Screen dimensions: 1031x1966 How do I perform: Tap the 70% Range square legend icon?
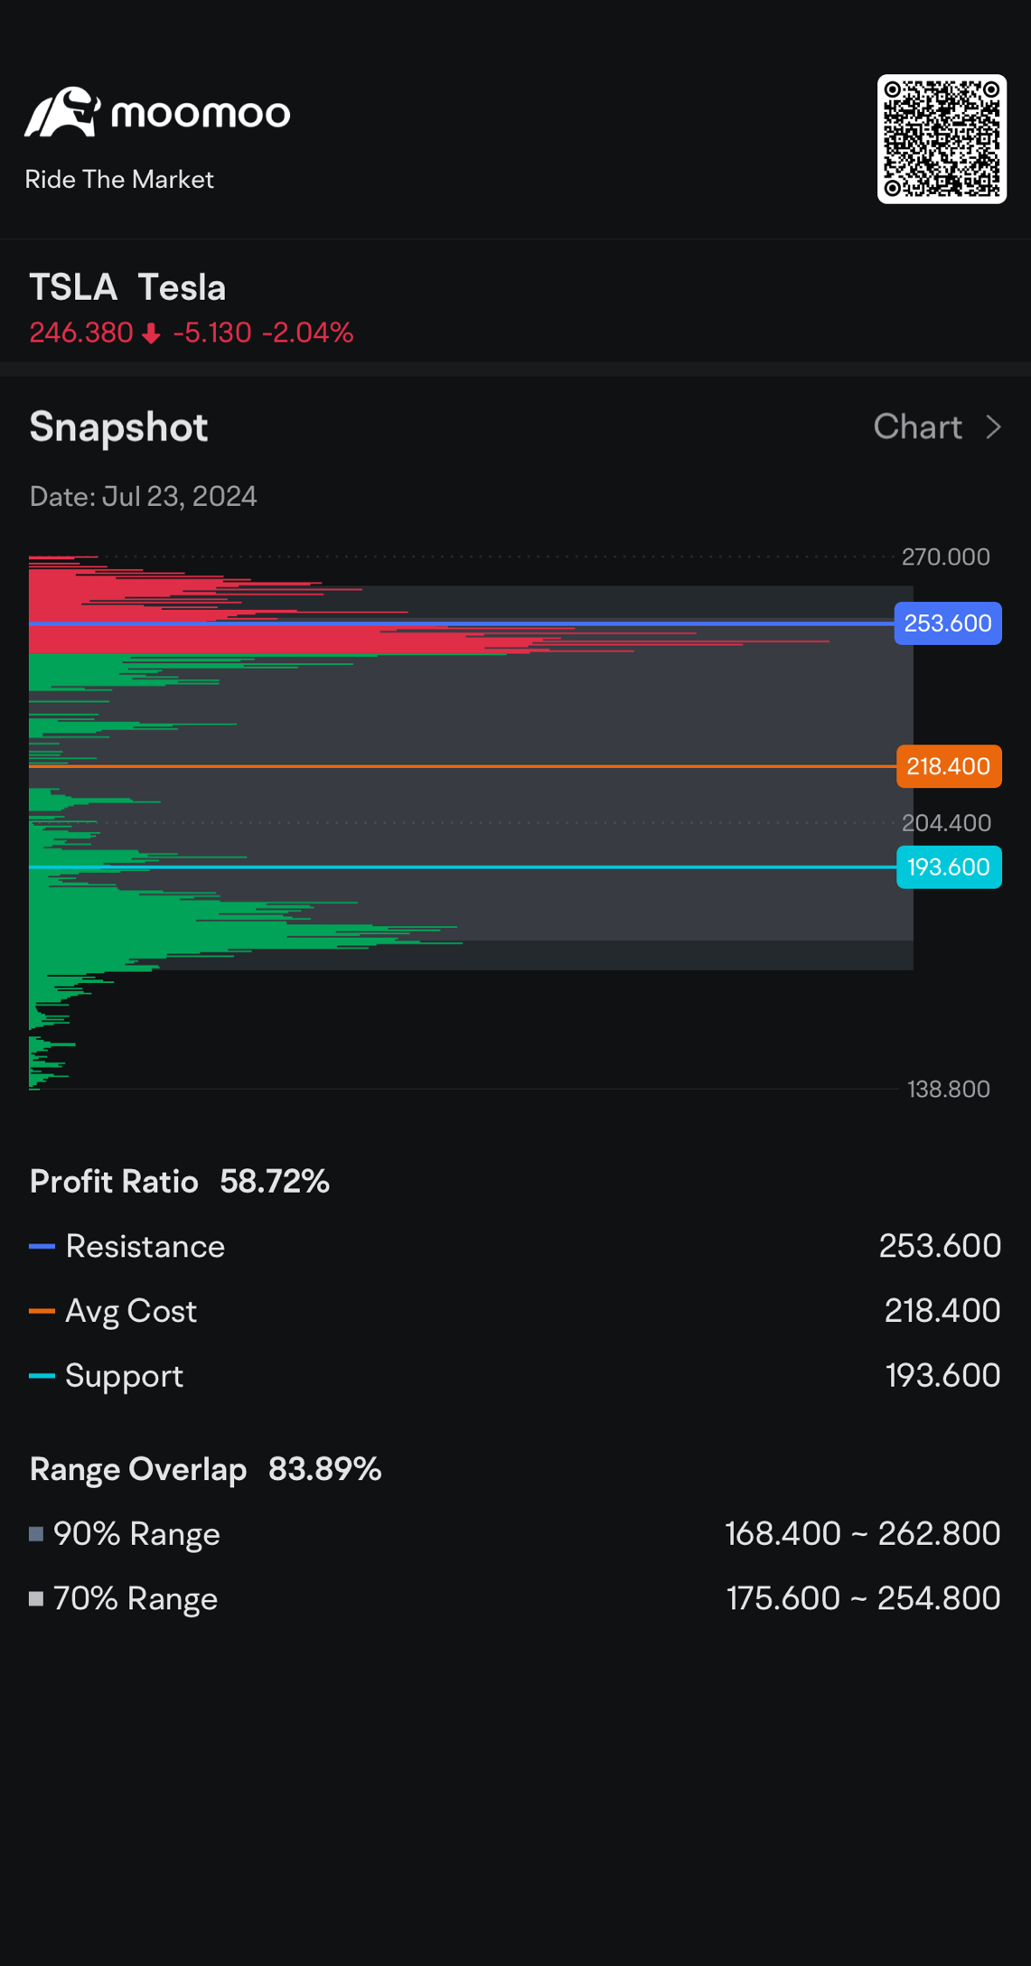(36, 1599)
